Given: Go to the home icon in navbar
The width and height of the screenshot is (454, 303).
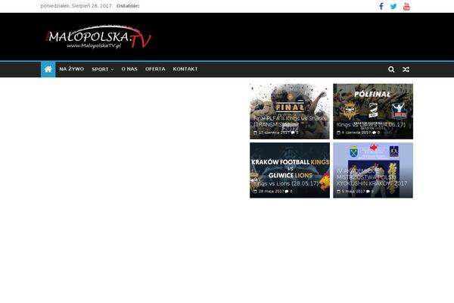Looking at the screenshot, I should [x=48, y=69].
